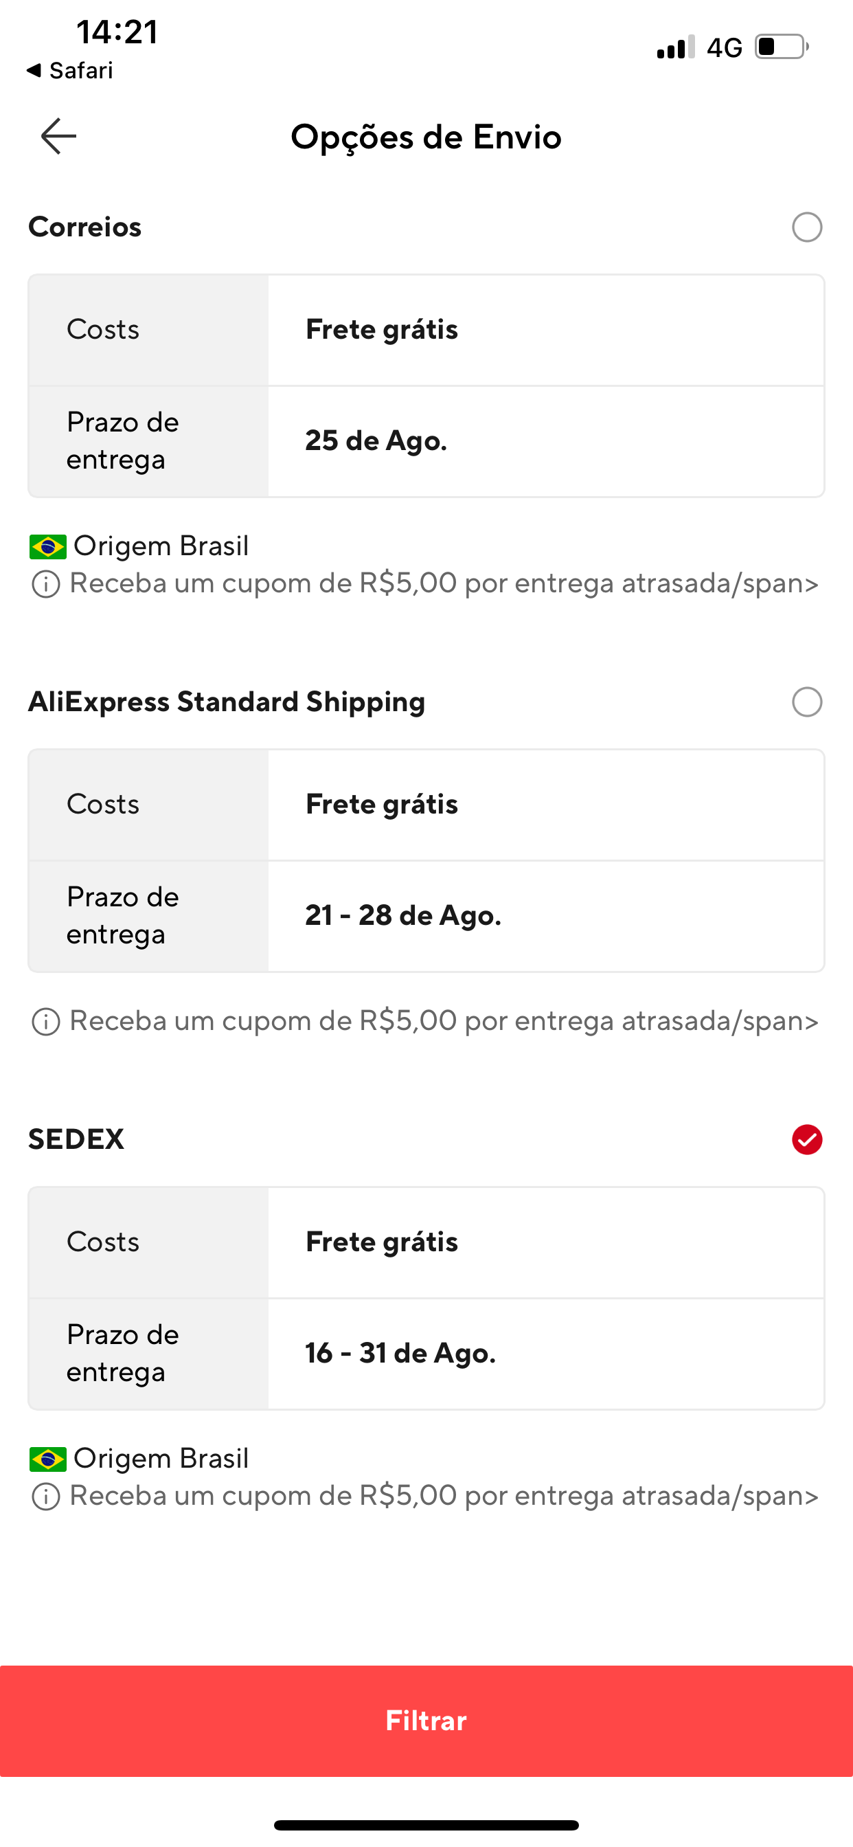This screenshot has width=853, height=1847.
Task: Tap info icon under AliExpress Standard Shipping
Action: click(46, 1022)
